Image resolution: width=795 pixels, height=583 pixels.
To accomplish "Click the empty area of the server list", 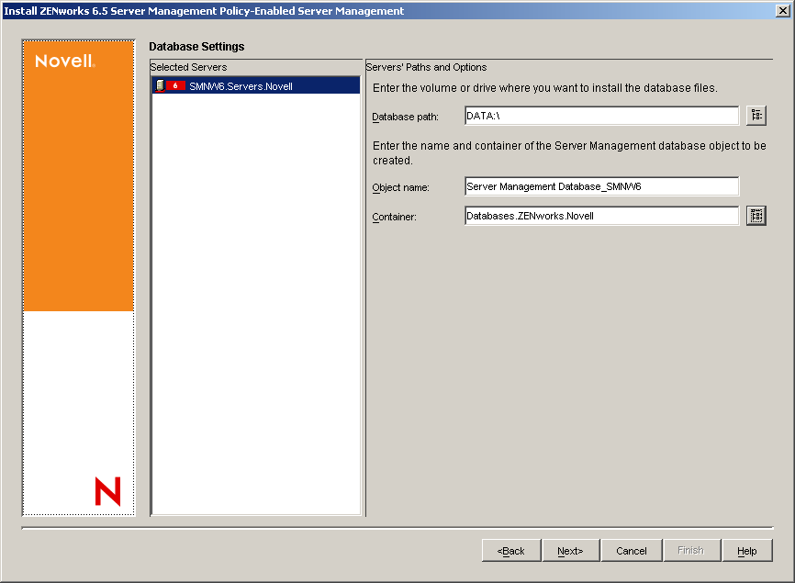I will (255, 321).
